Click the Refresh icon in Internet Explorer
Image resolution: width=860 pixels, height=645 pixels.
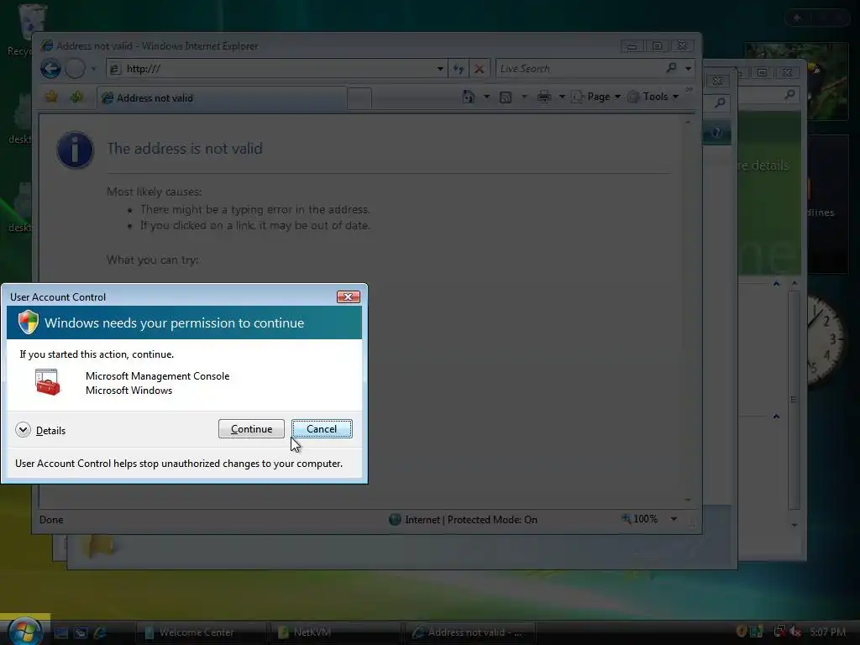point(458,69)
